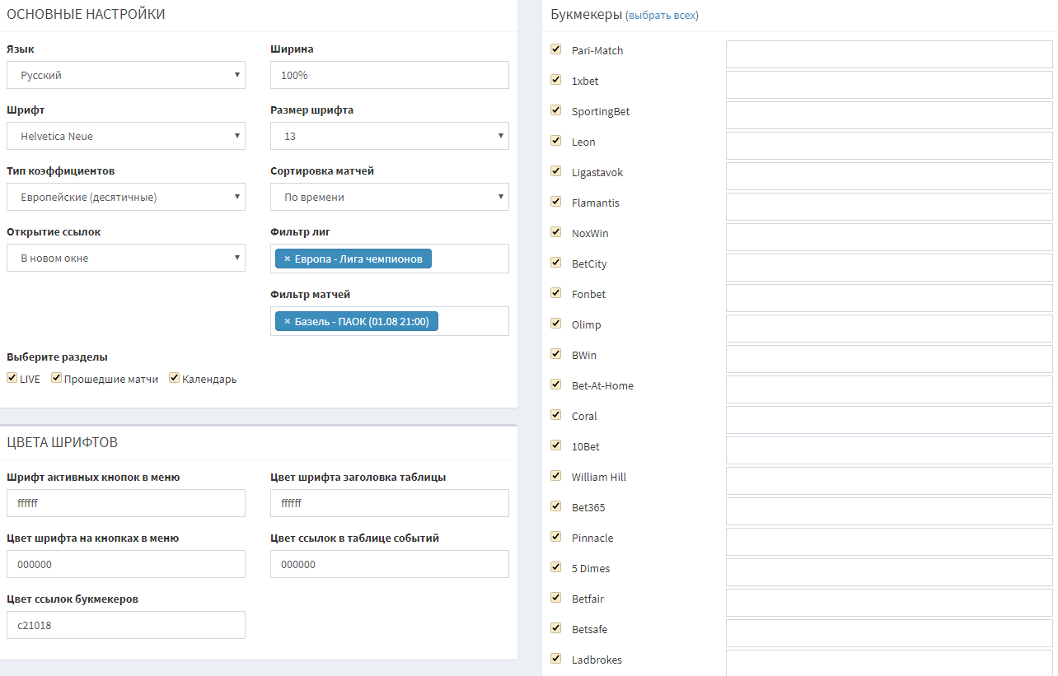Click the text field next to 1xbet
The image size is (1058, 676).
pyautogui.click(x=889, y=85)
